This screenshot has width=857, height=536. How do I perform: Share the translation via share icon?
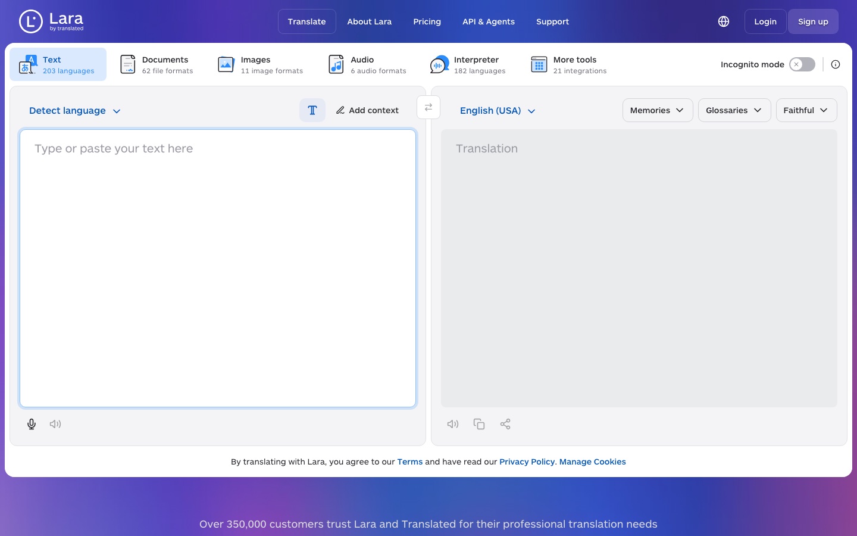505,424
